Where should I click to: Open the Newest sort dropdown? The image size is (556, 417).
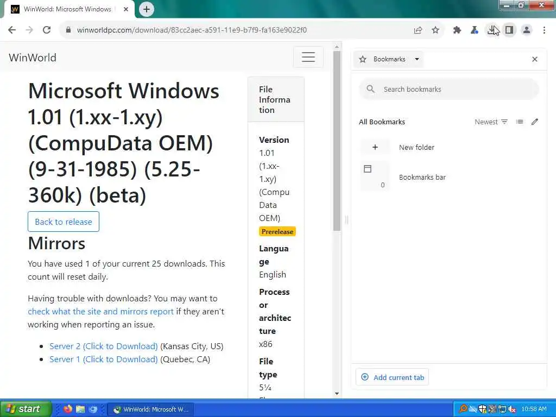pos(491,122)
